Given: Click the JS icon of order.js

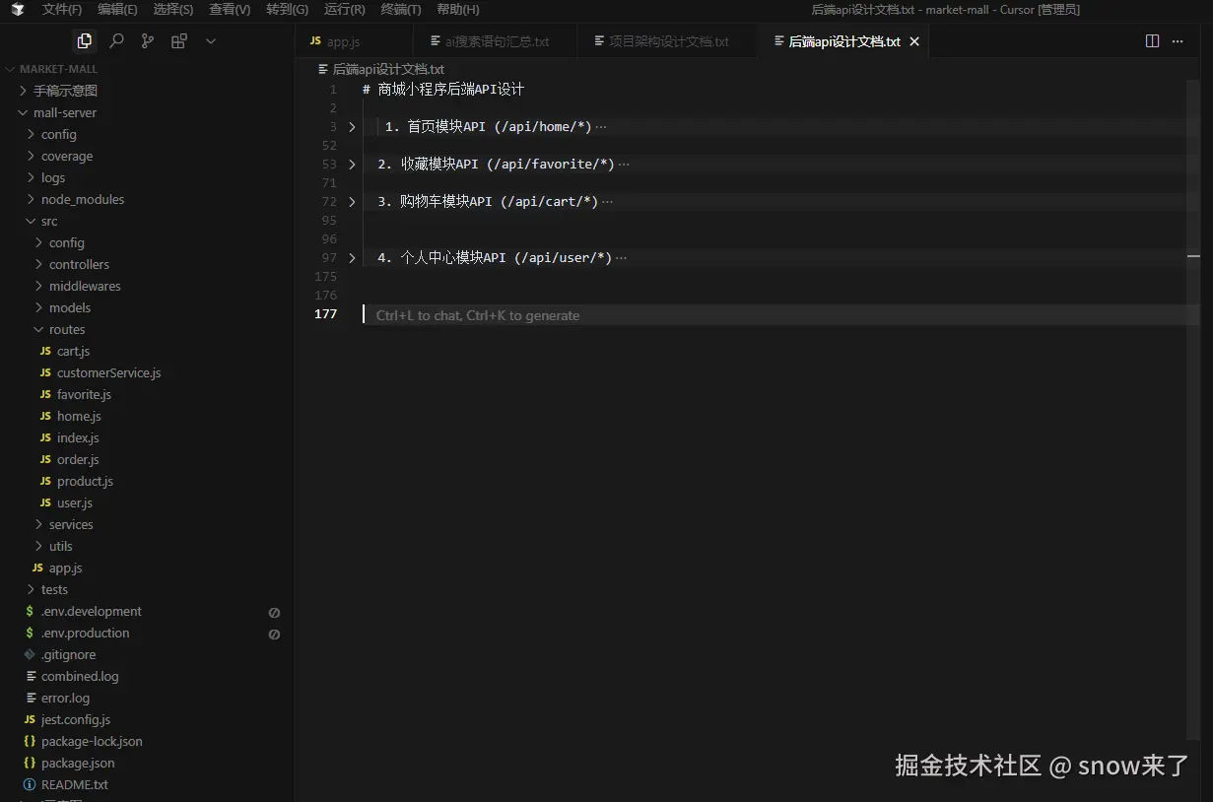Looking at the screenshot, I should coord(45,459).
